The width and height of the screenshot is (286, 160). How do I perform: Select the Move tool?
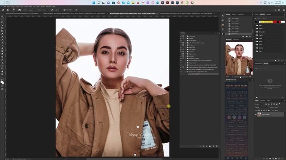coord(2,16)
